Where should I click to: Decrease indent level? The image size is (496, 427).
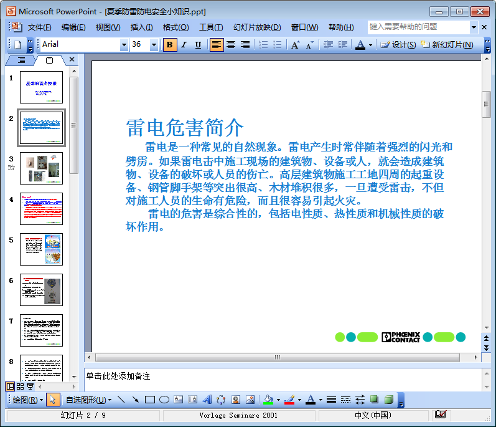(329, 45)
